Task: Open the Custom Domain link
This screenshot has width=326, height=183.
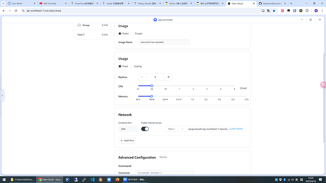Action: (x=236, y=129)
